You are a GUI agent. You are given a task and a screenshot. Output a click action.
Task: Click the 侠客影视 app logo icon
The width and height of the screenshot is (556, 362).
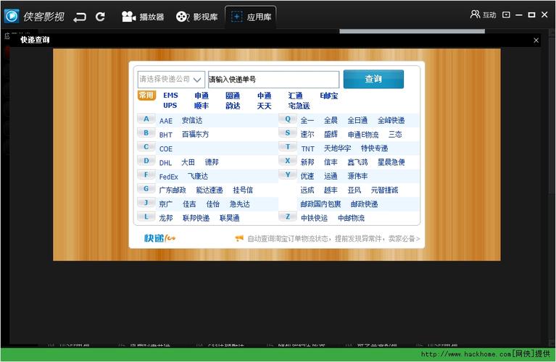tap(12, 16)
